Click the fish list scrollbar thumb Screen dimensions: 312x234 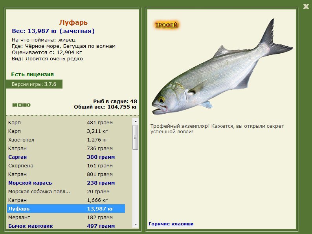(136, 137)
